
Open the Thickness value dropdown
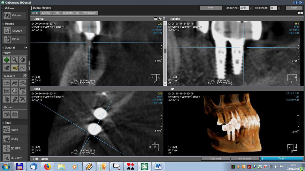pyautogui.click(x=279, y=8)
